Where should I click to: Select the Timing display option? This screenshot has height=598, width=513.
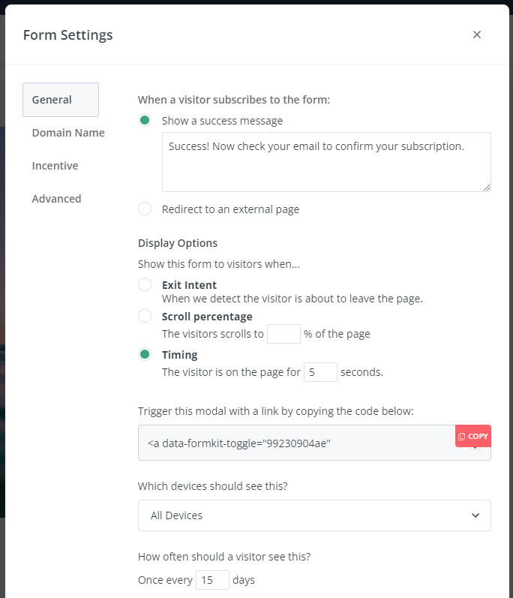coord(145,354)
